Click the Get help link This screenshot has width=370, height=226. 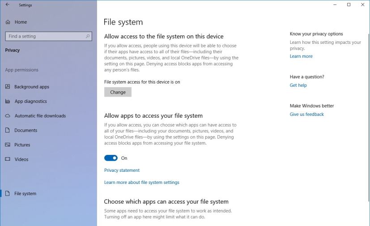coord(298,85)
